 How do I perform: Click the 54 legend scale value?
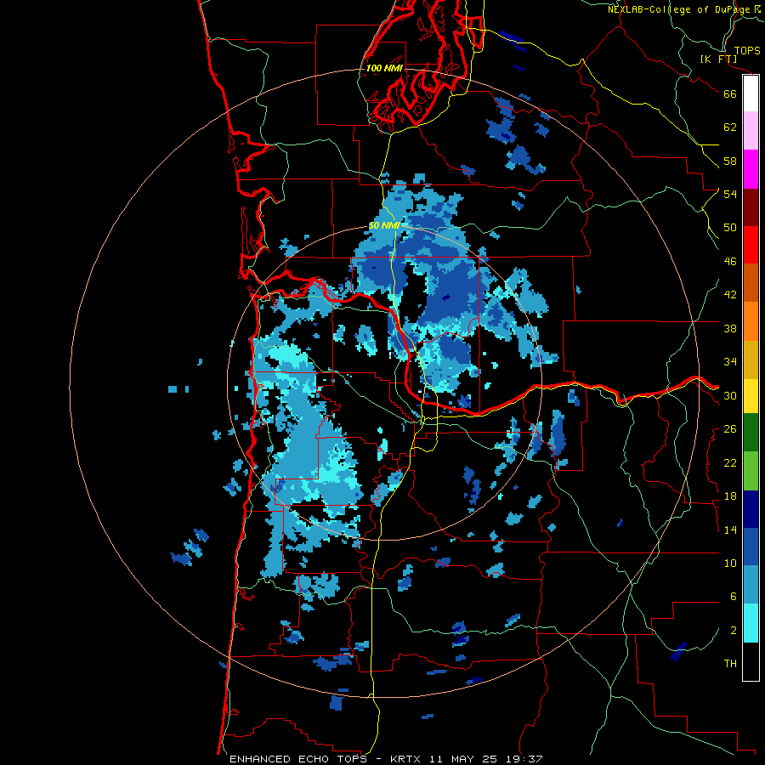(x=730, y=194)
